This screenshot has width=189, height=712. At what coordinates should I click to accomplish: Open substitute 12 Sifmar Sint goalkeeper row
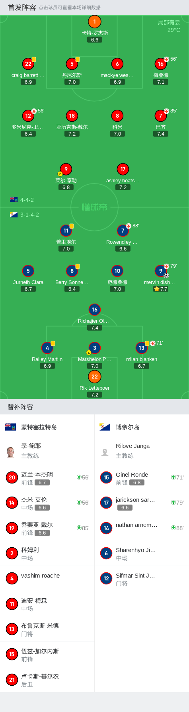tap(142, 578)
